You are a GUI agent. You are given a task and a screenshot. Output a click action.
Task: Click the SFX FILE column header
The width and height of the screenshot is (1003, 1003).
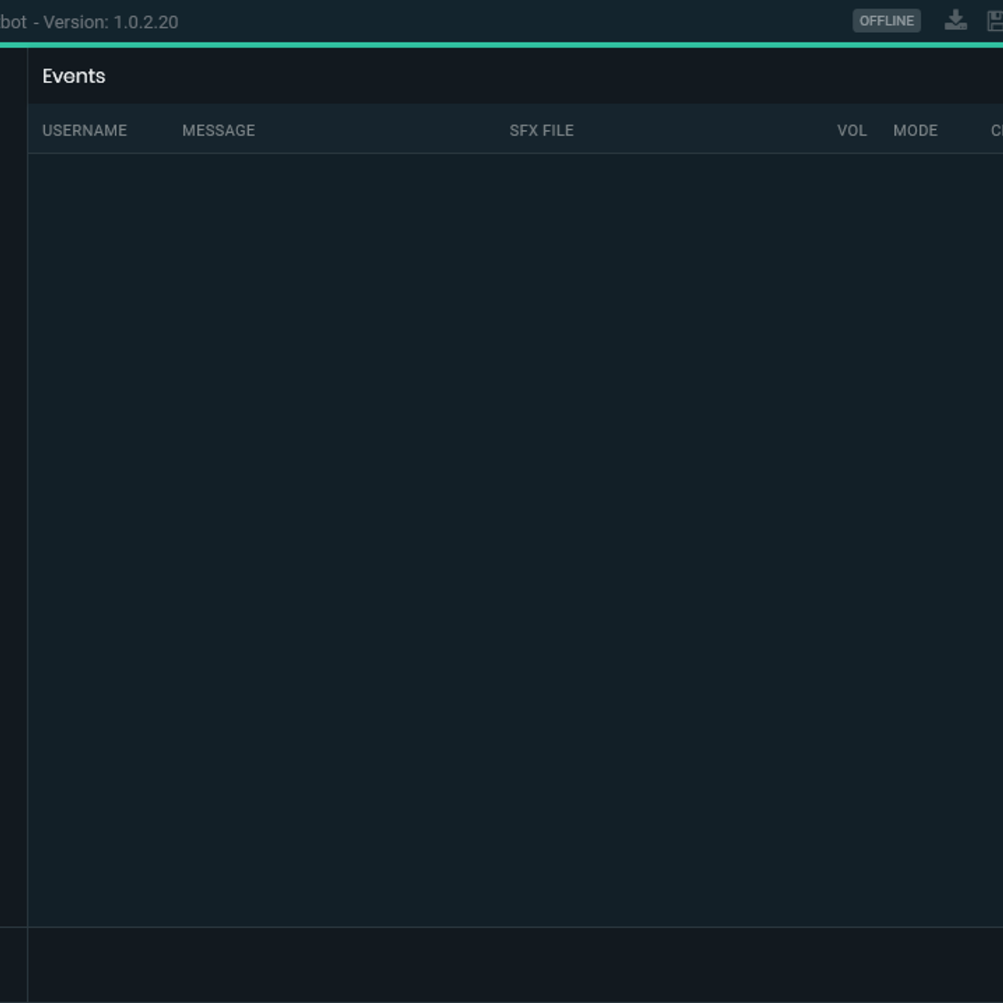[x=541, y=130]
